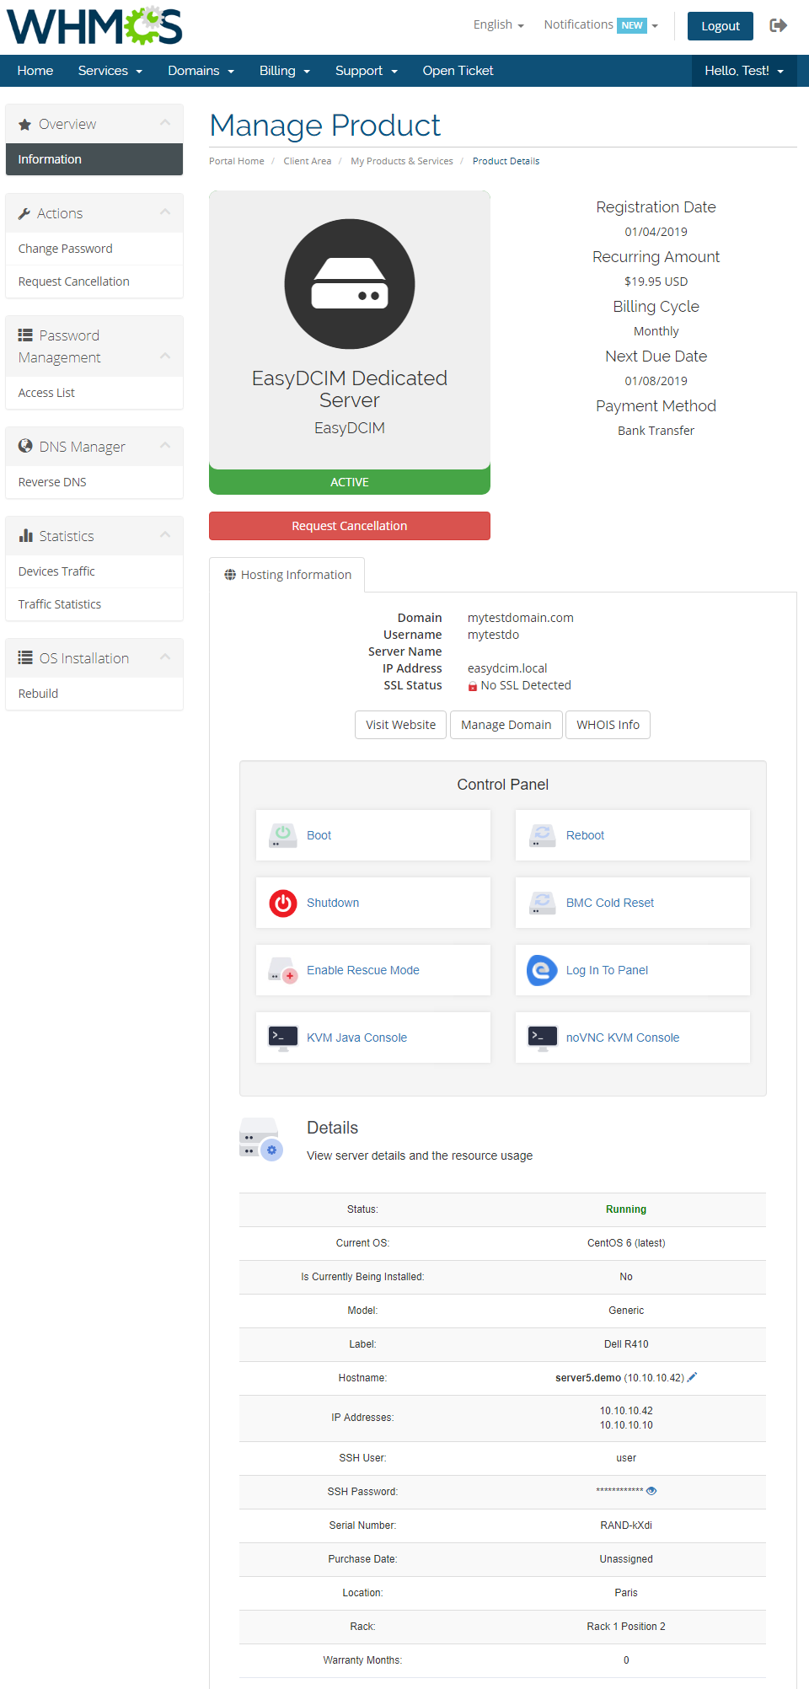Open the Billing menu

pyautogui.click(x=285, y=71)
